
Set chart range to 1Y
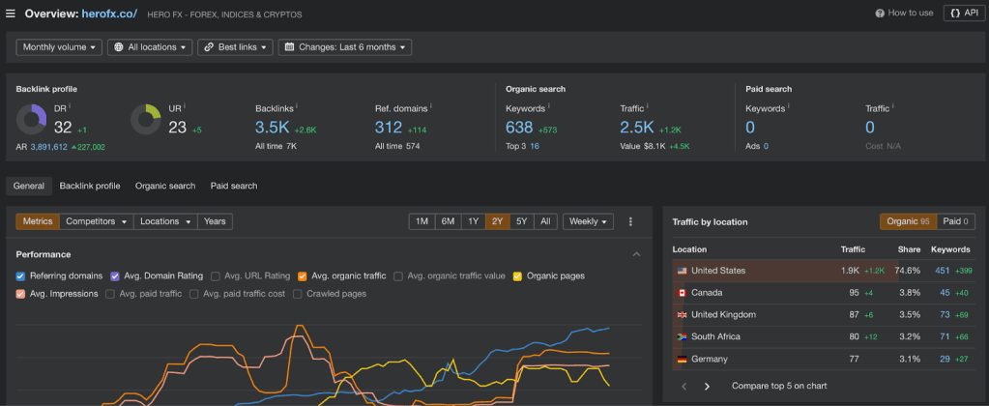click(x=473, y=221)
